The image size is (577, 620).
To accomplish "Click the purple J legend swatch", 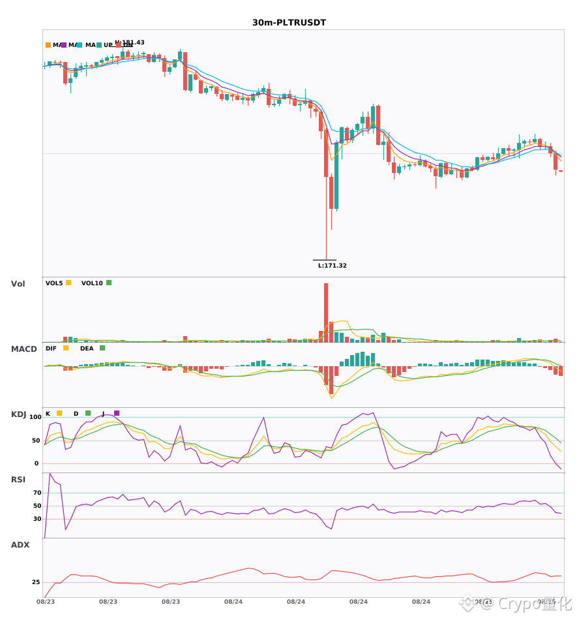I will [x=117, y=413].
